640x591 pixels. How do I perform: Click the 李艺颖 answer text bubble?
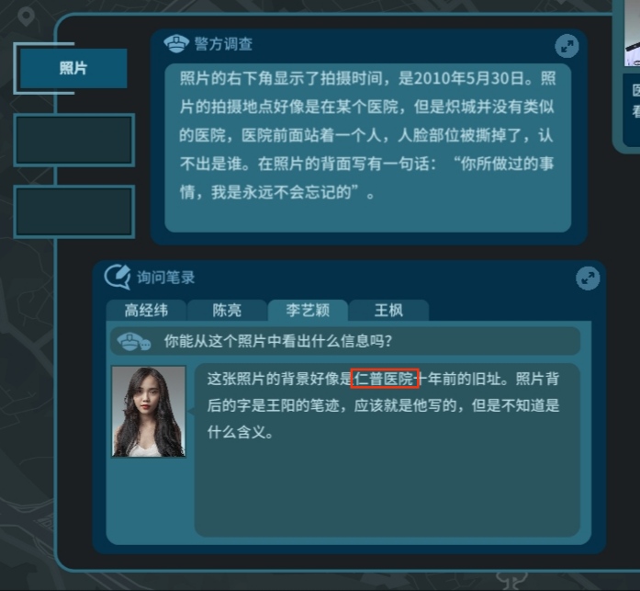pyautogui.click(x=387, y=449)
